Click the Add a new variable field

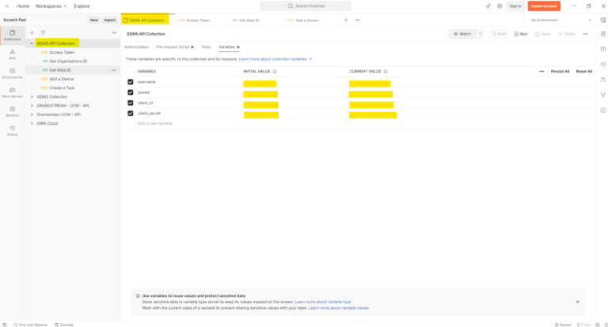(x=188, y=123)
